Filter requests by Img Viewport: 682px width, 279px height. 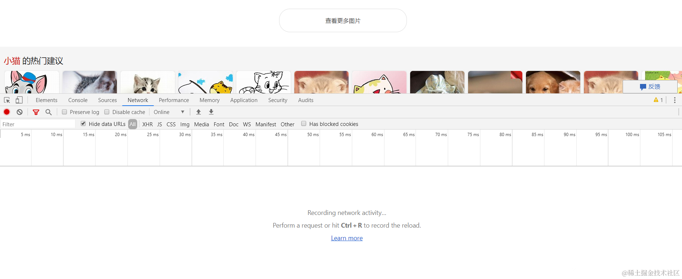tap(185, 124)
